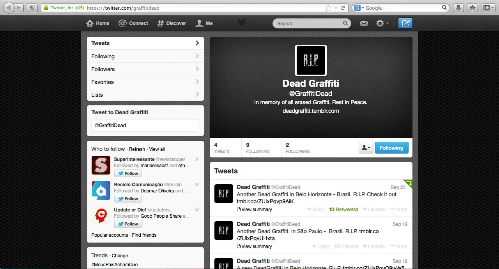Open Popular accounts link

click(x=110, y=235)
